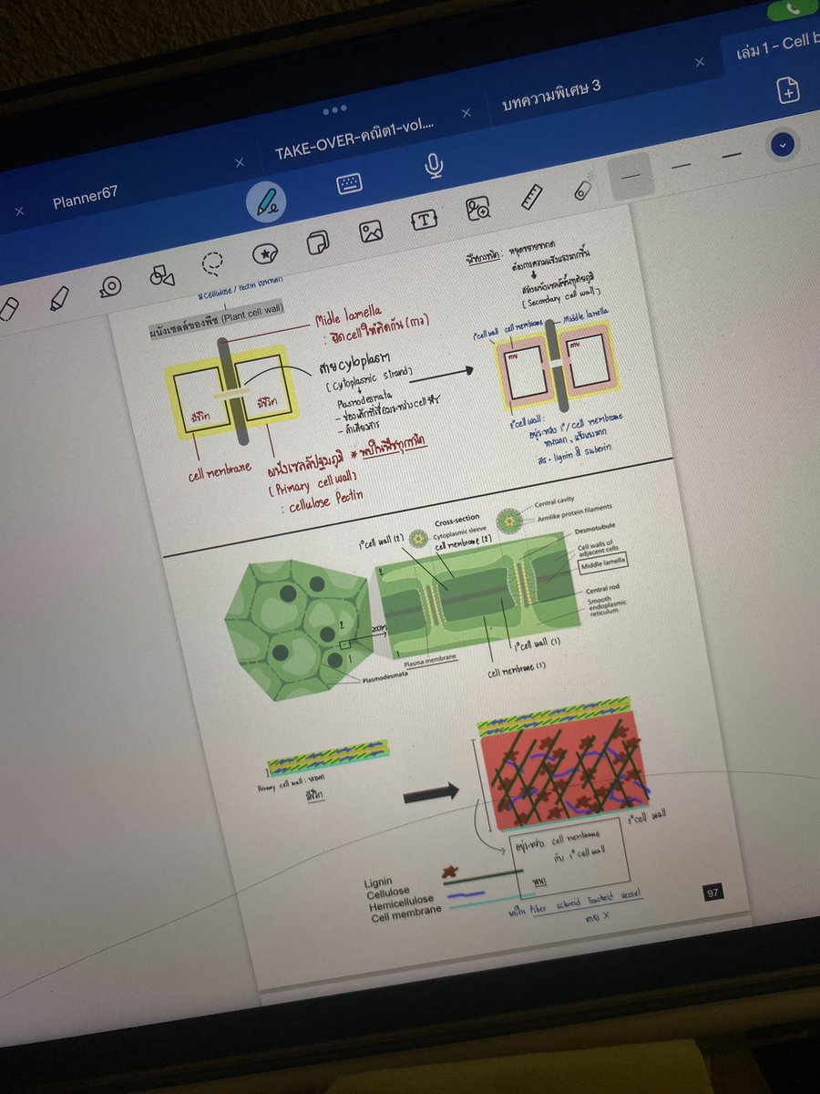
Task: Switch to keyboard typing mode
Action: [350, 184]
